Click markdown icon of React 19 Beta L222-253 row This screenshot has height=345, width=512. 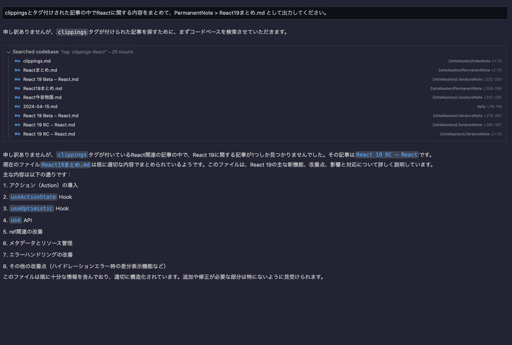pos(17,79)
